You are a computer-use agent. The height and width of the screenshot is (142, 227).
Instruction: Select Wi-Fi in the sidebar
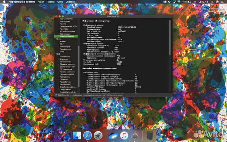click(62, 44)
